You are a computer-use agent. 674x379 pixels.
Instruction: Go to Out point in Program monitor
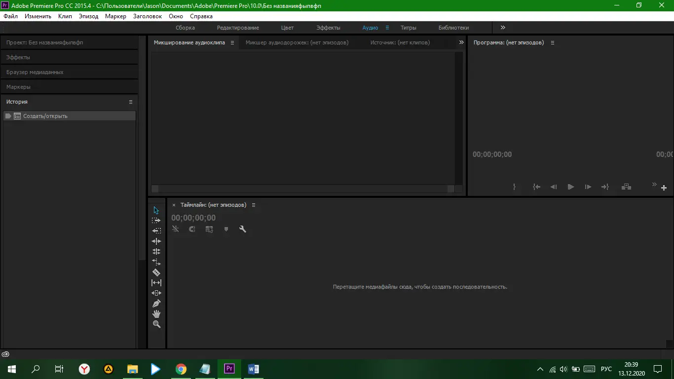point(605,187)
